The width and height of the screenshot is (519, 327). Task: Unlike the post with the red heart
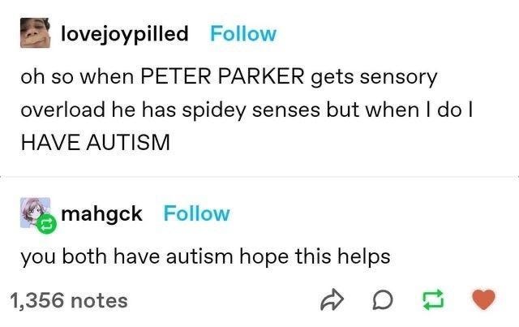click(x=483, y=299)
